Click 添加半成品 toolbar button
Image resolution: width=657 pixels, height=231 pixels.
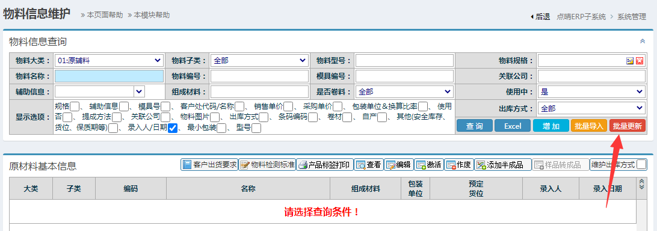503,165
